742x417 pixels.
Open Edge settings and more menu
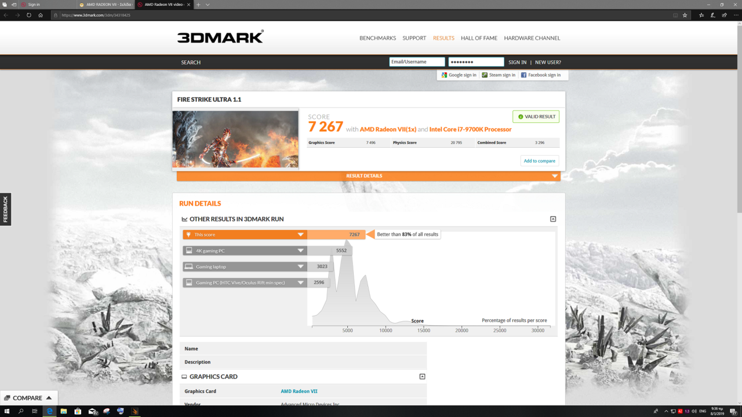pos(736,15)
